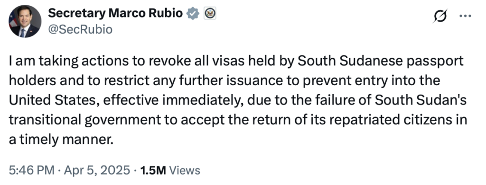
Task: Click the American flag in the avatar
Action: 13,20
